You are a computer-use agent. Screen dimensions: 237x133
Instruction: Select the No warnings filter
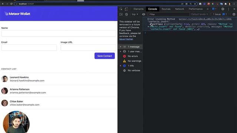pyautogui.click(x=130, y=61)
